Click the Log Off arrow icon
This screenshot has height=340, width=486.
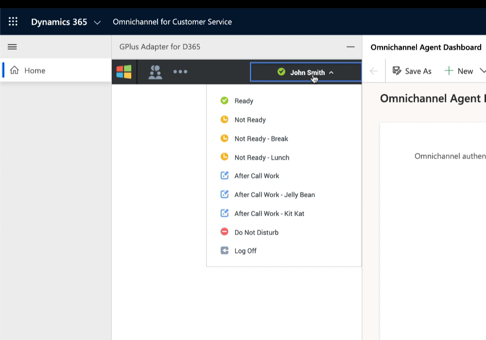coord(225,250)
